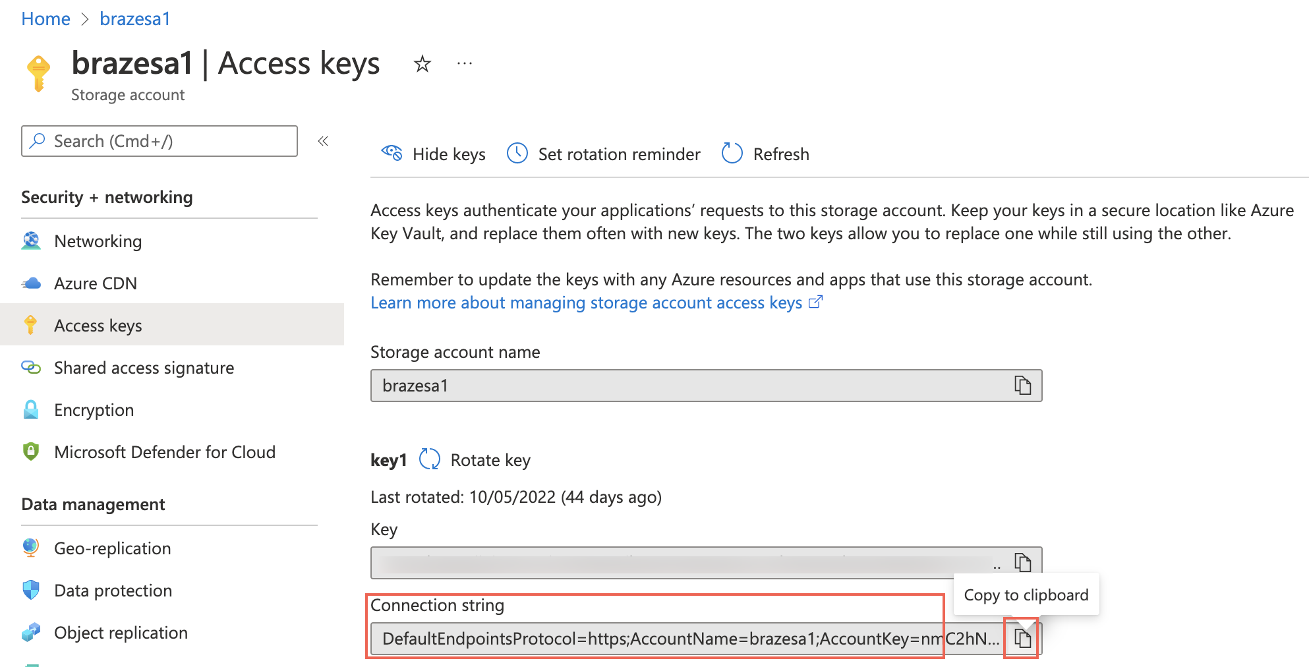Open the more options ellipsis menu

[x=465, y=63]
